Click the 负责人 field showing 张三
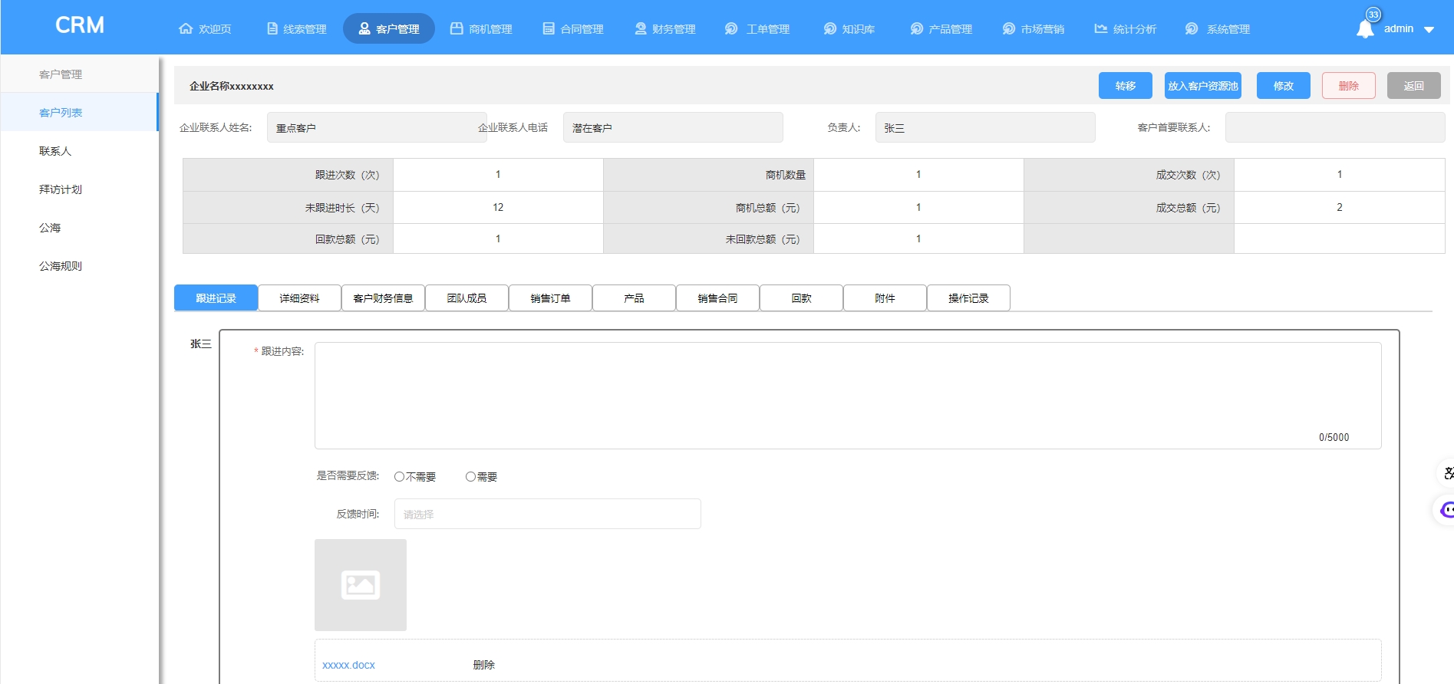The width and height of the screenshot is (1454, 684). (x=985, y=127)
